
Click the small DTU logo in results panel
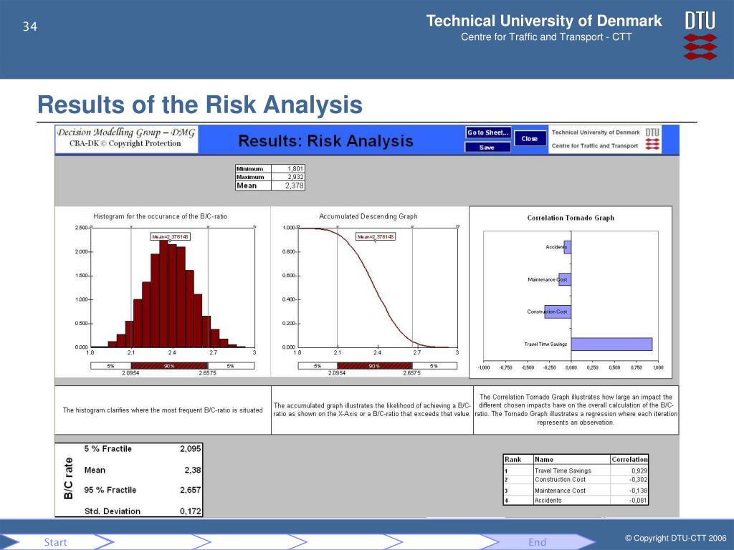click(x=652, y=140)
